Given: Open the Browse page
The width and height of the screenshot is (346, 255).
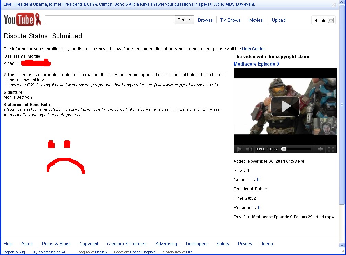Looking at the screenshot, I should click(x=205, y=20).
